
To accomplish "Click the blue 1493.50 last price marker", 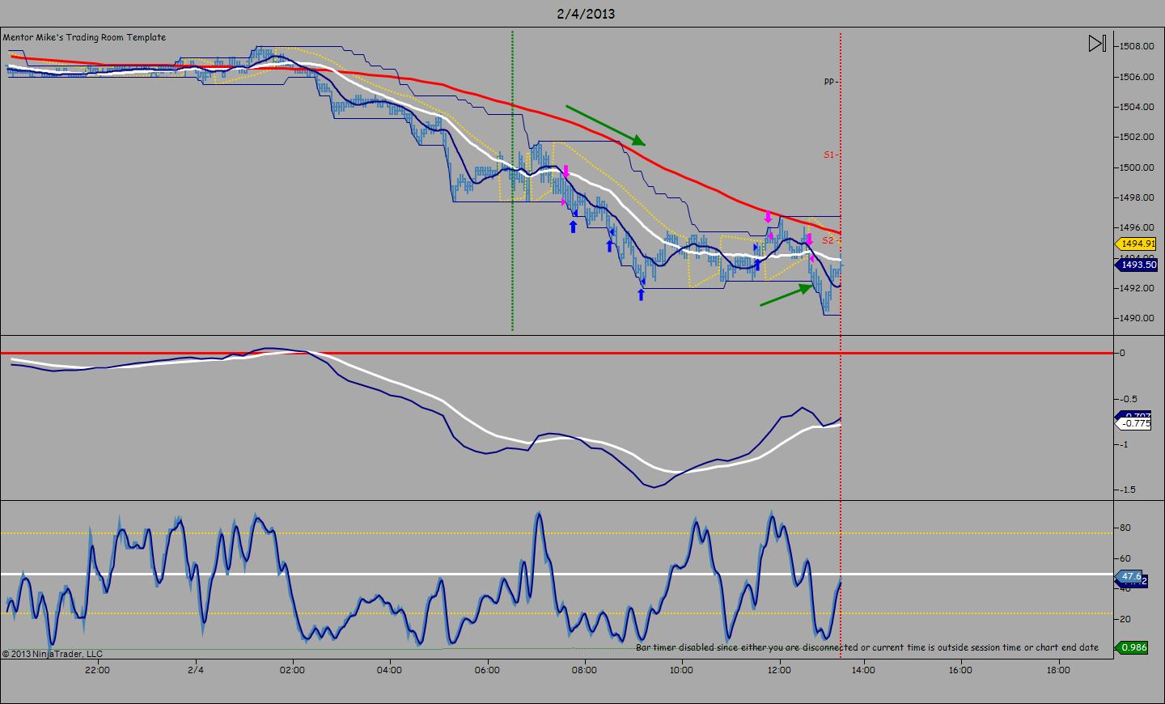I will click(x=1137, y=265).
